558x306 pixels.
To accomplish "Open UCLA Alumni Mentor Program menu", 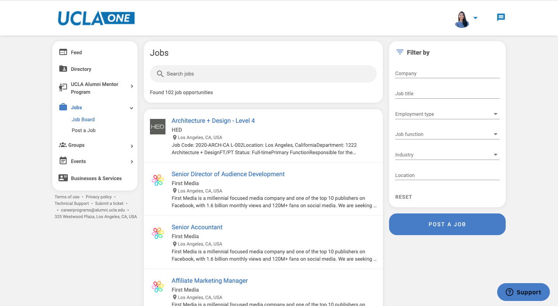I will pos(95,88).
